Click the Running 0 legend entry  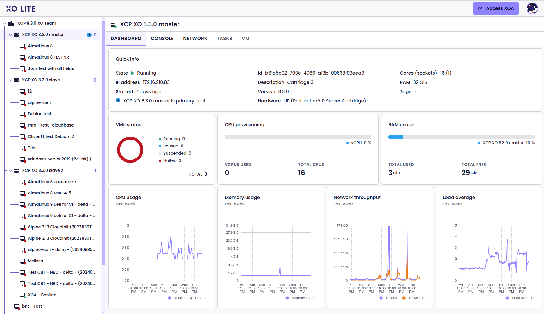(172, 139)
